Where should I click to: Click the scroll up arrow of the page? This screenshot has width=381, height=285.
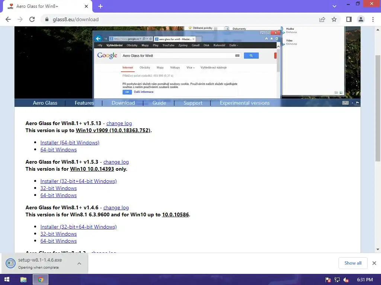[x=378, y=30]
